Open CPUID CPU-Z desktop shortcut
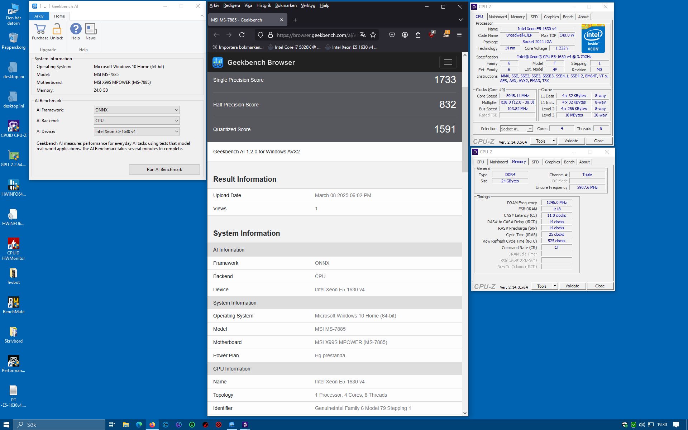The image size is (688, 430). tap(14, 129)
